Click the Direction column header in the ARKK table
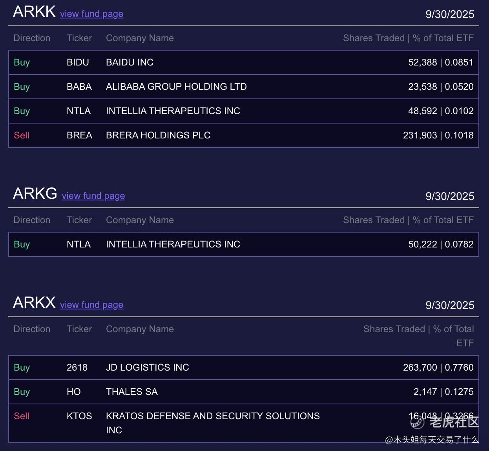Viewport: 489px width, 451px height. 32,38
